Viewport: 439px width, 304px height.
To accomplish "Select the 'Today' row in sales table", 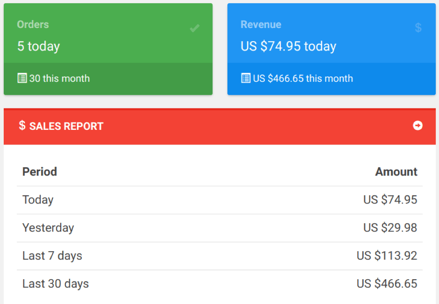I will tap(38, 200).
